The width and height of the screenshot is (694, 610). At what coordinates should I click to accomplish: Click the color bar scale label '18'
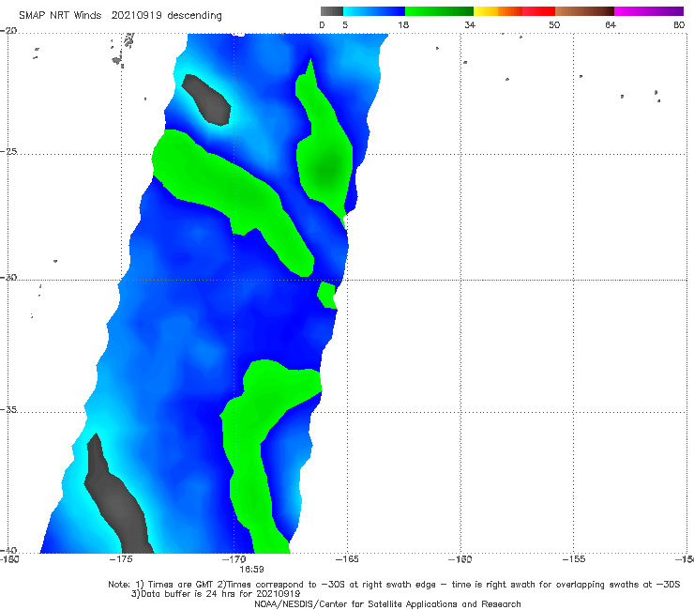point(403,24)
